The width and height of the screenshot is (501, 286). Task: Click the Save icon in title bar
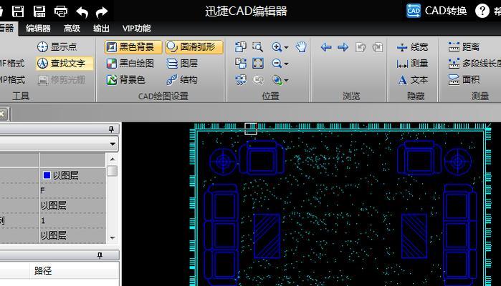[18, 11]
